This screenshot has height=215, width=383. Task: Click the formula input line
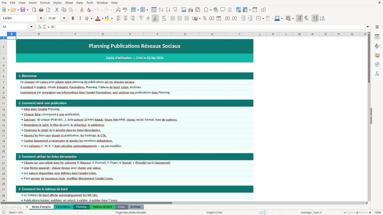pos(210,27)
